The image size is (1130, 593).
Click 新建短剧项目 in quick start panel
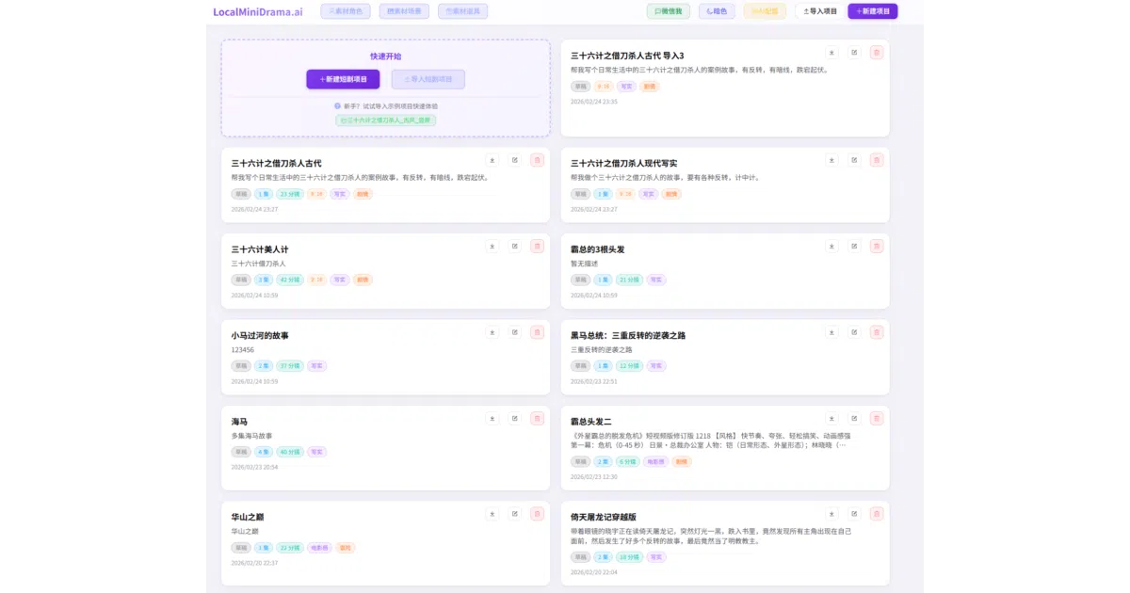click(x=343, y=79)
